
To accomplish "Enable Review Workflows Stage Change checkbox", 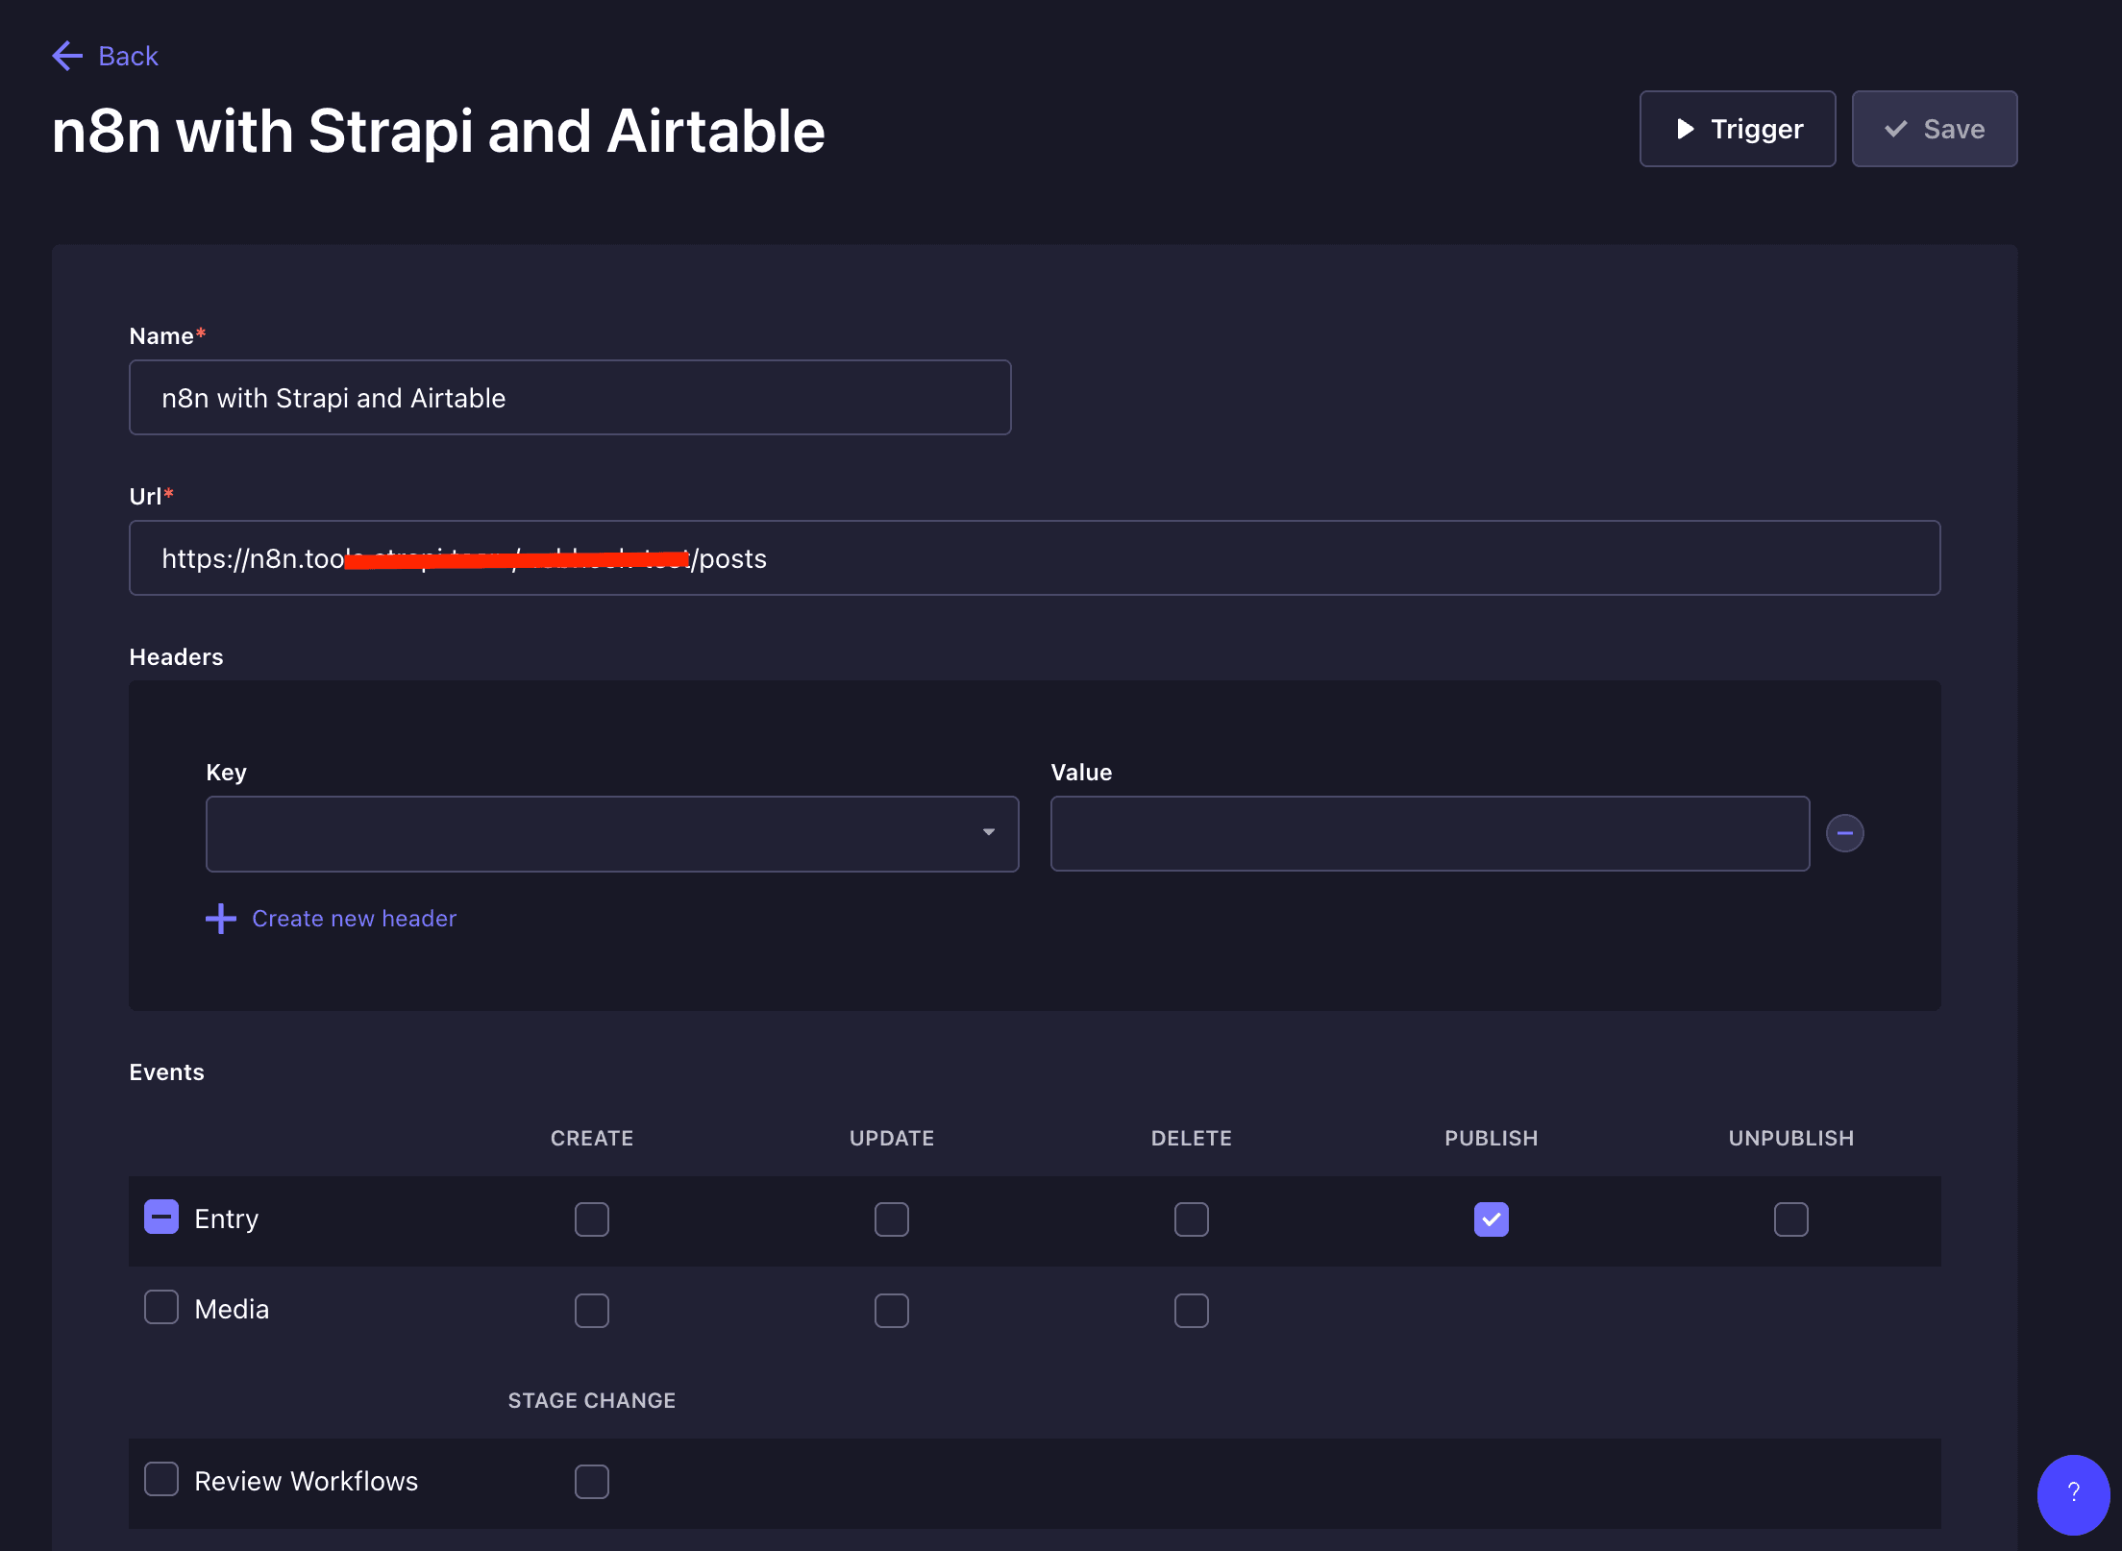I will 592,1482.
